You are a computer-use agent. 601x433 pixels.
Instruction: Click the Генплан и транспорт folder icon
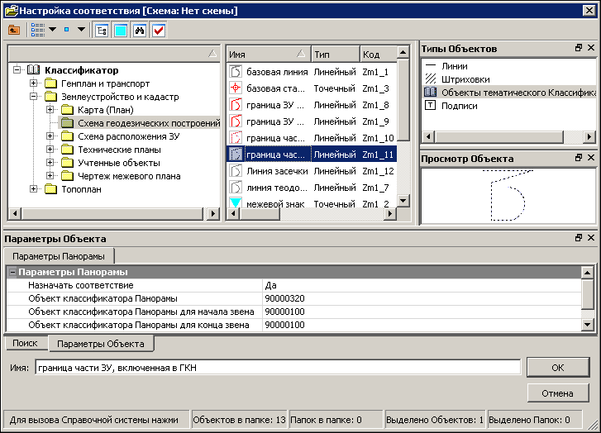click(50, 83)
